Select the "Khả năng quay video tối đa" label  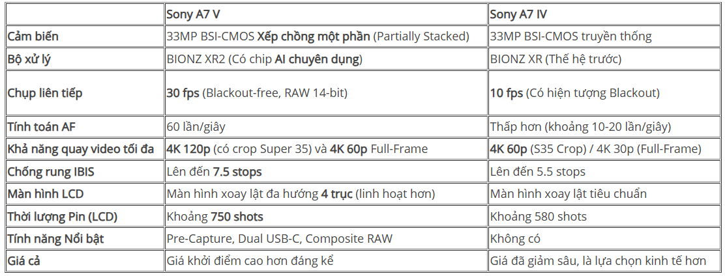[81, 149]
